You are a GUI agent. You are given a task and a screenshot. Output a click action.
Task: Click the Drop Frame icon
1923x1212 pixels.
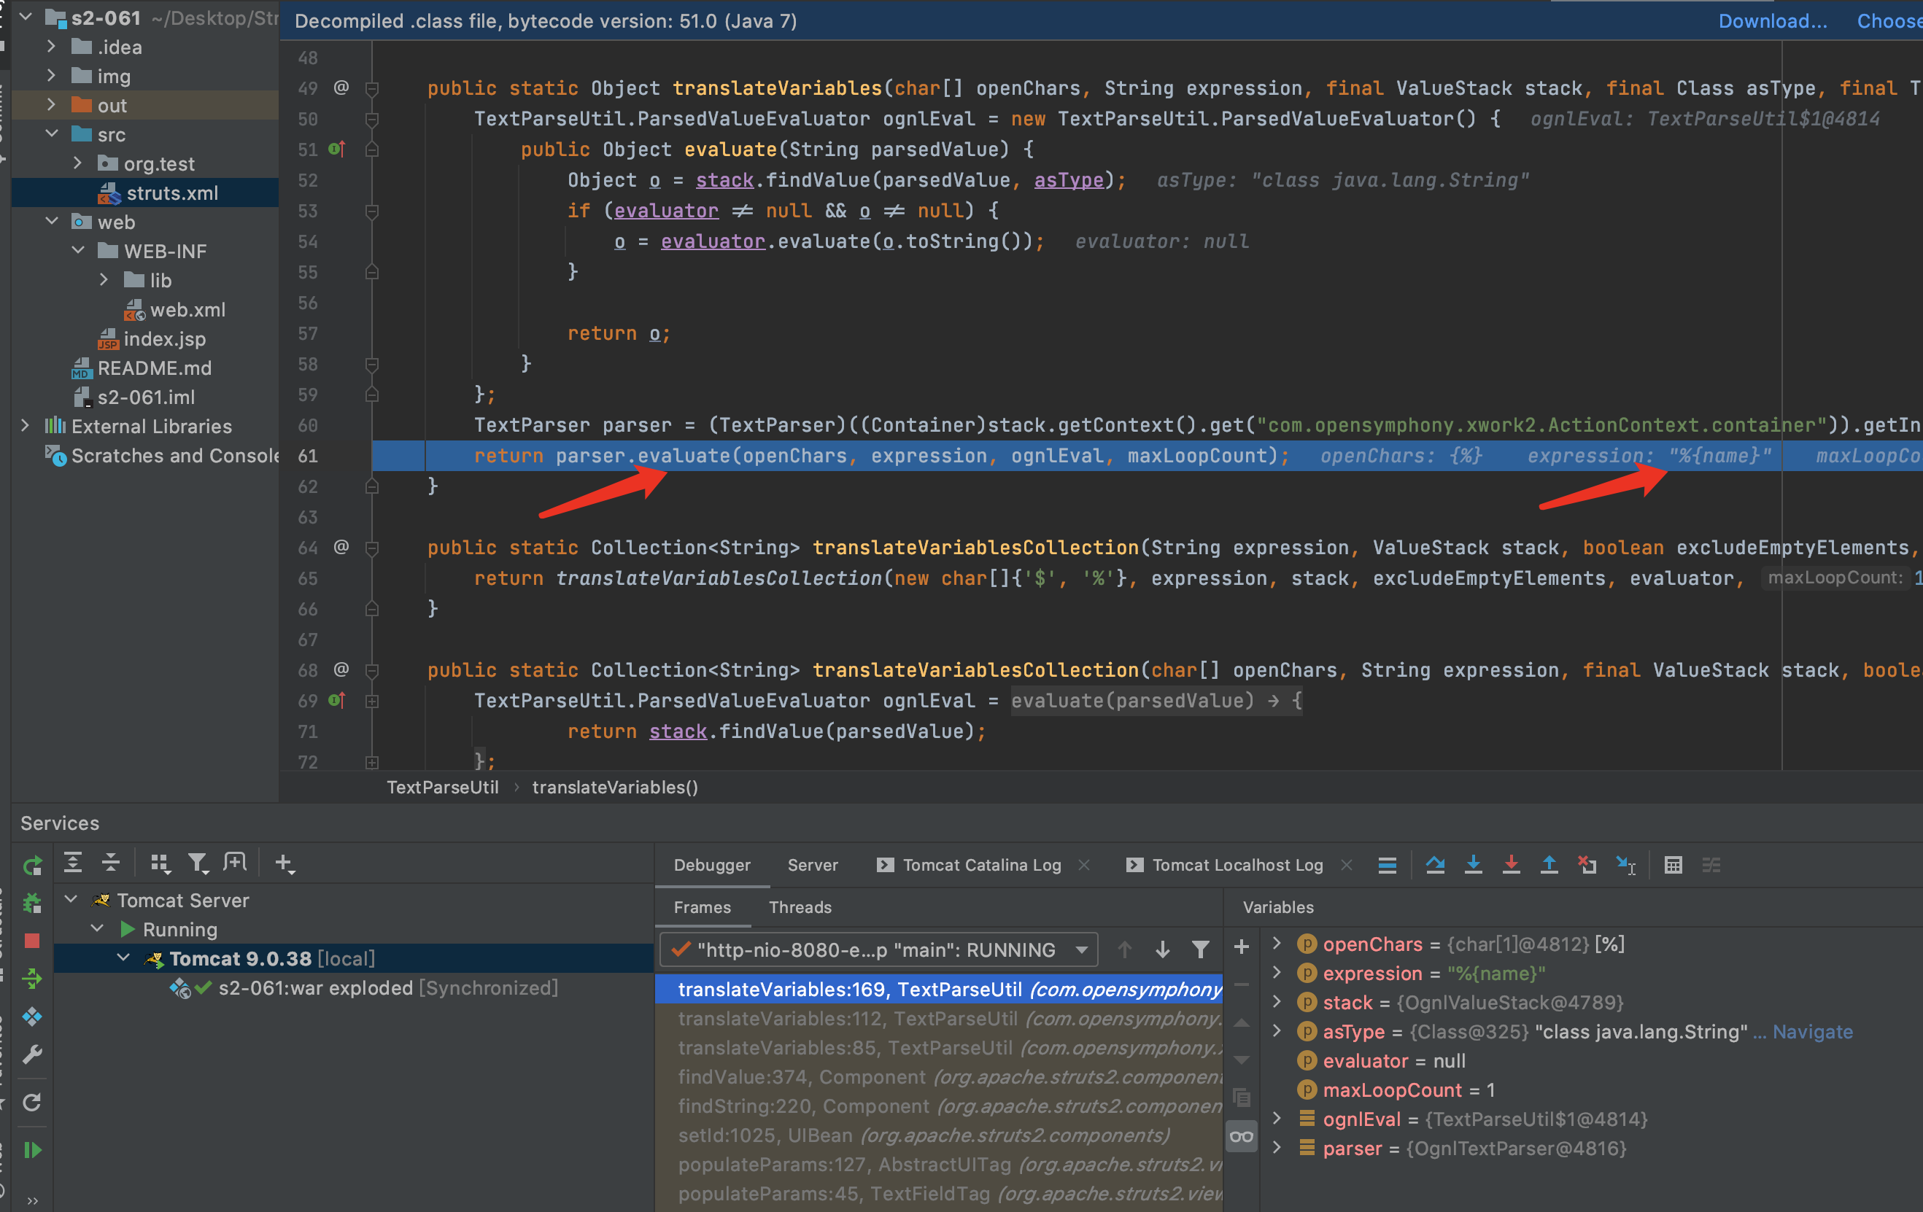1587,865
